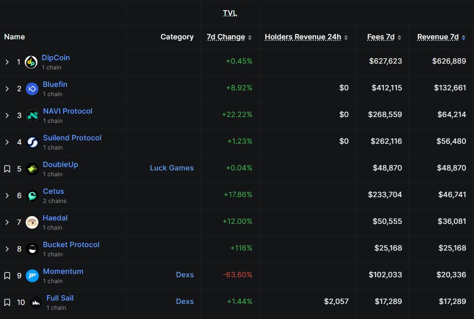474x319 pixels.
Task: Select the $626,889 revenue value
Action: [x=449, y=61]
